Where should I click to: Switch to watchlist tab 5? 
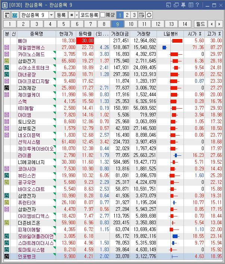coord(64,24)
